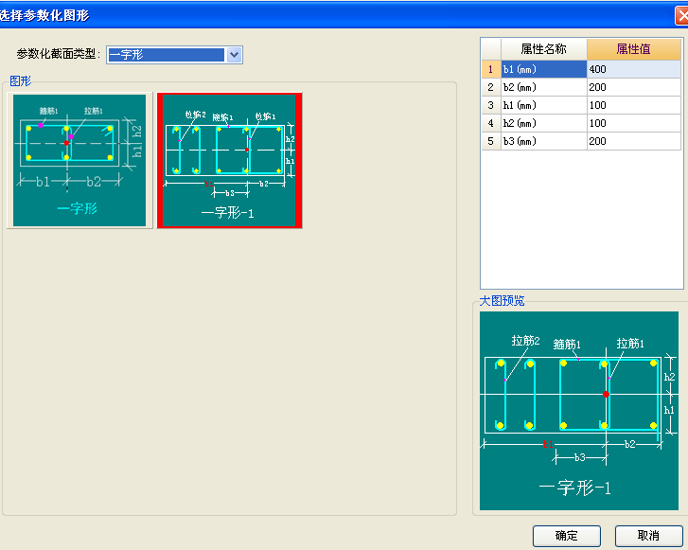Click the 拉筋1 label in large preview

click(630, 344)
